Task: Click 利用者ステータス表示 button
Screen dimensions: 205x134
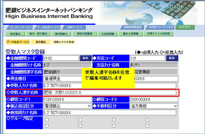Action: tap(161, 27)
